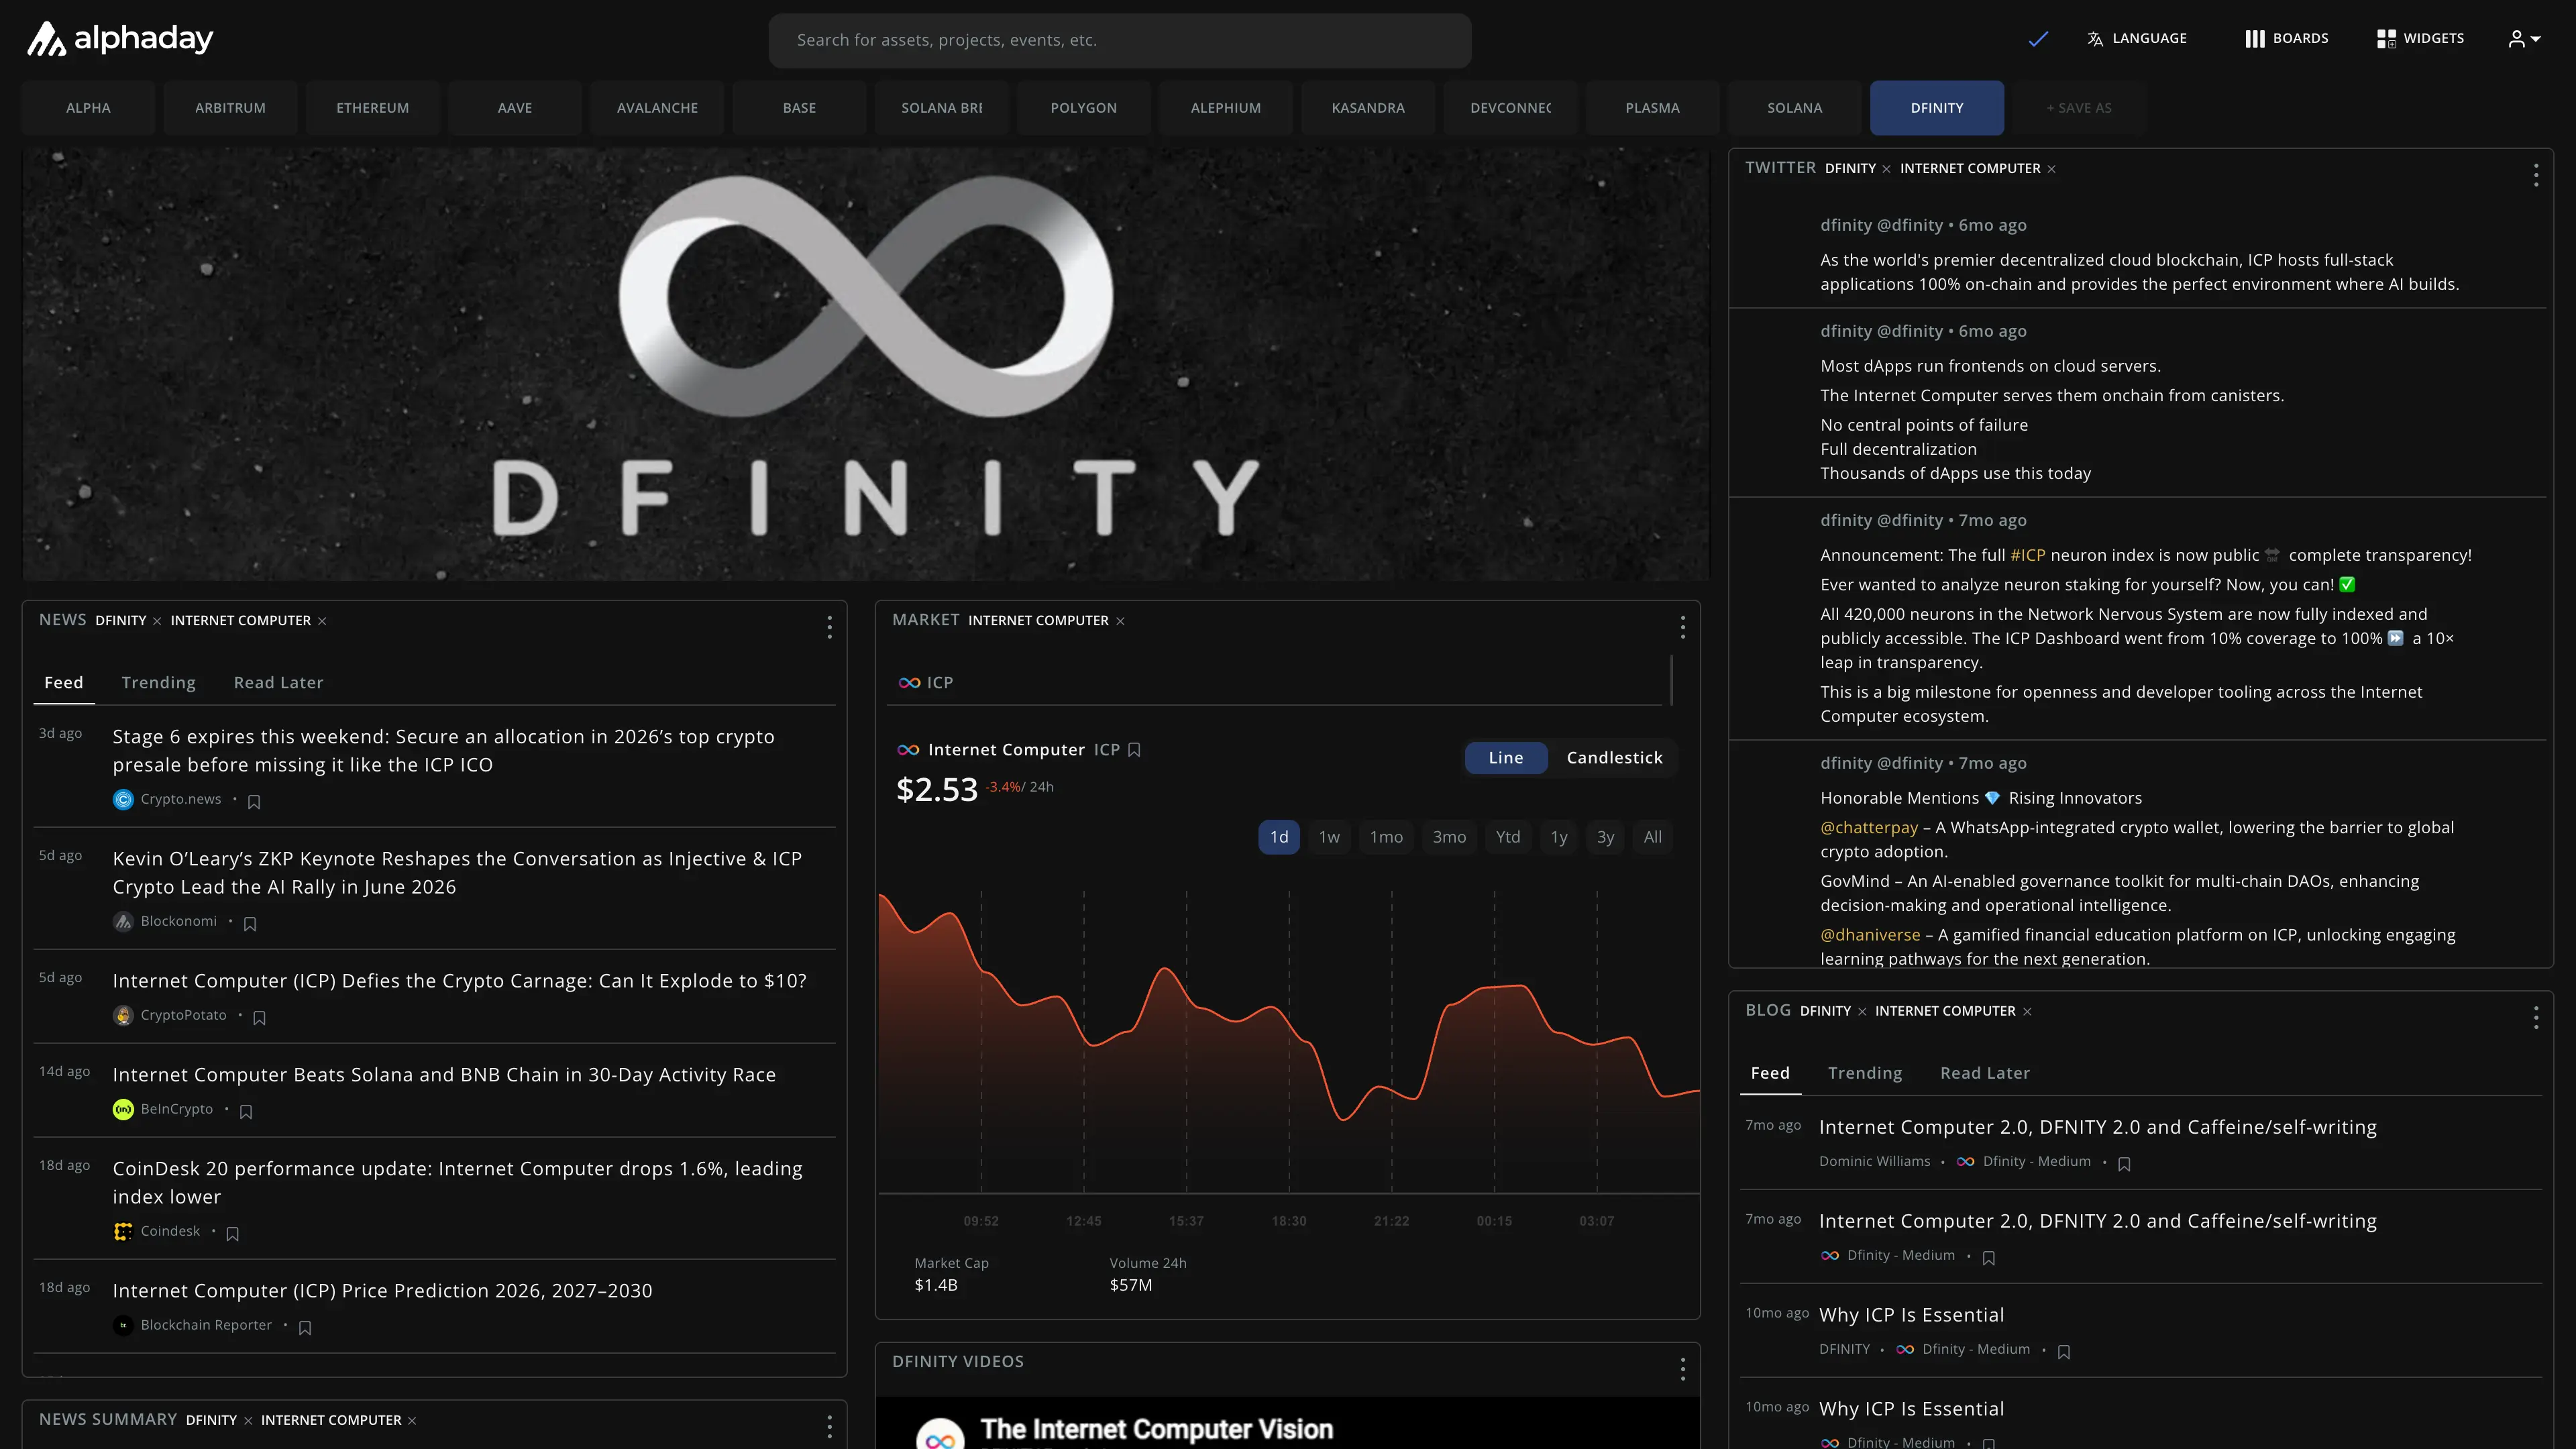Switch to the Solana board tab

pos(1794,108)
